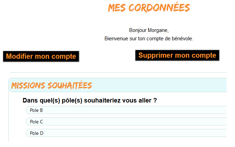This screenshot has height=147, width=235.
Task: Click the horizontal divider above Missions section
Action: (118, 72)
